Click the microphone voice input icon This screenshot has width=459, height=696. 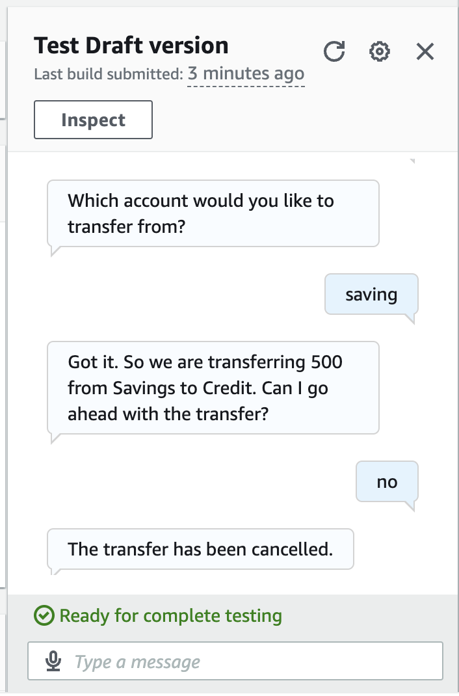(53, 662)
